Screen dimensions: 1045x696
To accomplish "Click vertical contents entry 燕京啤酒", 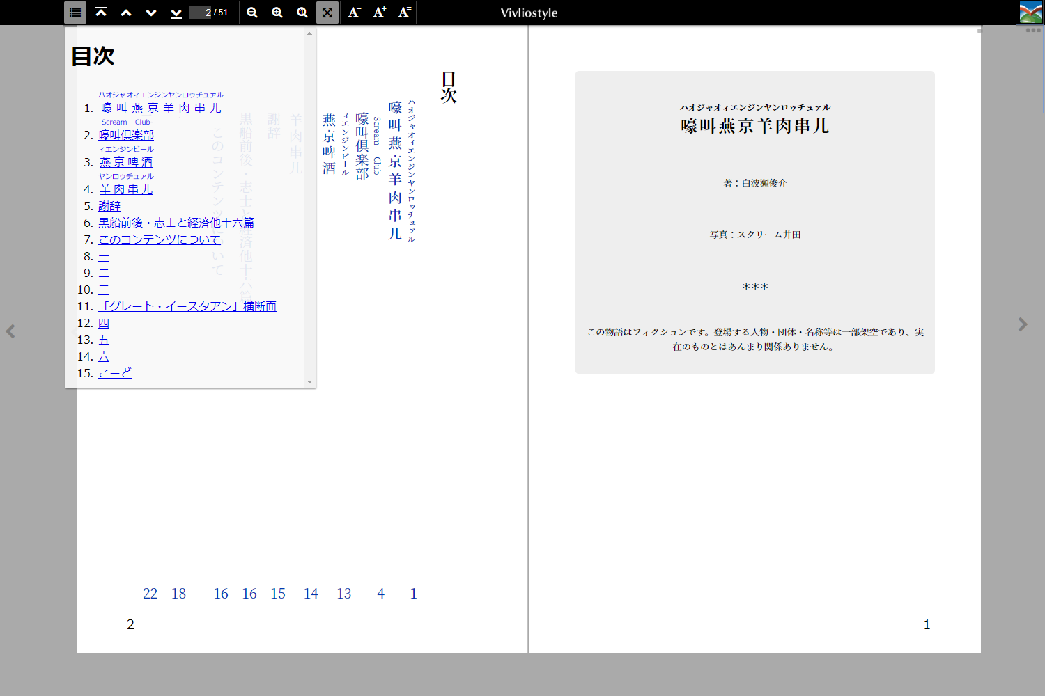I will click(330, 144).
